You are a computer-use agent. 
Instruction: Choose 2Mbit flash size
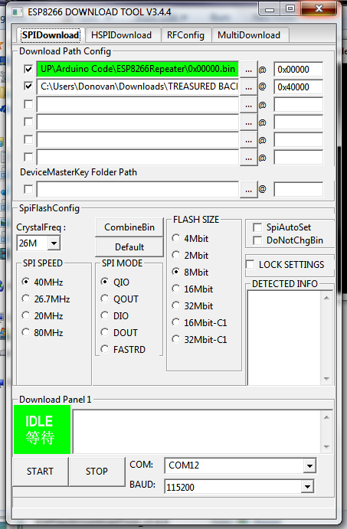coord(191,256)
